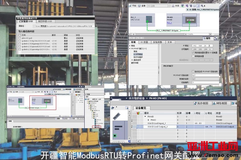The image size is (241, 160).
Task: Switch to the 已安装的 GSD tab
Action: click(26, 21)
